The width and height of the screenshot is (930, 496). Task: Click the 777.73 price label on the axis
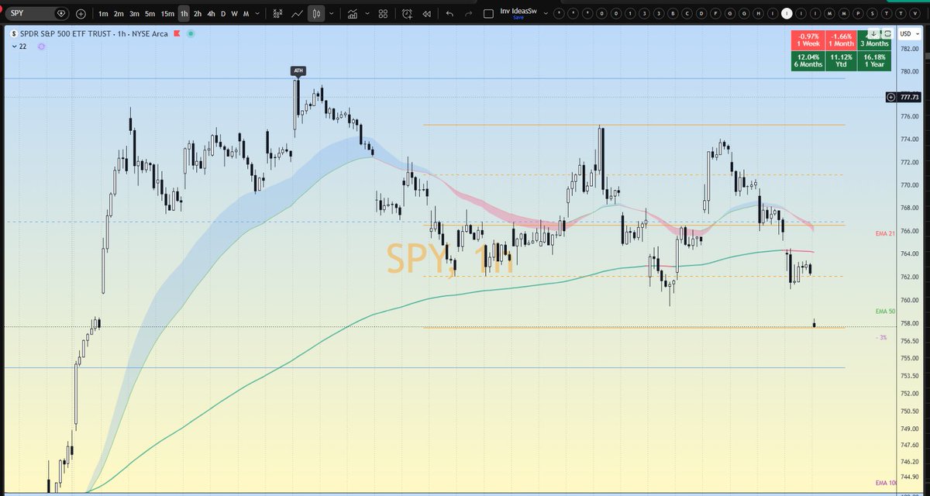[909, 97]
